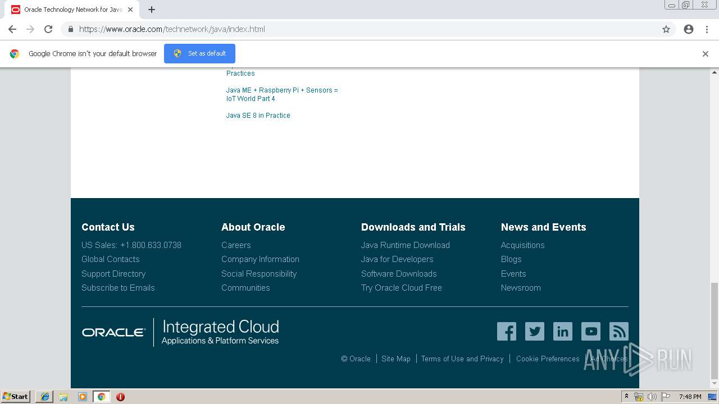Click the Oracle logo in the footer
The width and height of the screenshot is (719, 404).
[x=113, y=332]
